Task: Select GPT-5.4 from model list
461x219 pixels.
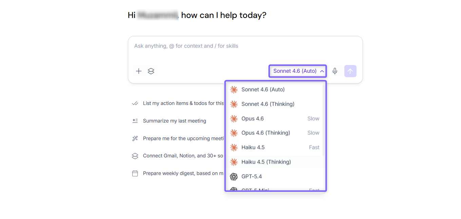Action: pos(274,177)
